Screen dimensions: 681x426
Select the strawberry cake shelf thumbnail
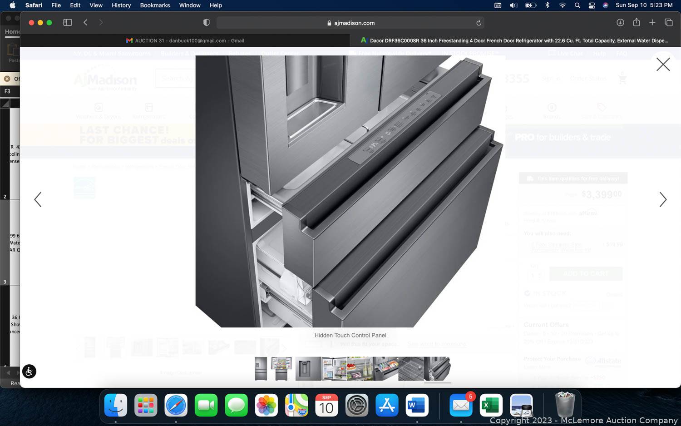(x=360, y=369)
